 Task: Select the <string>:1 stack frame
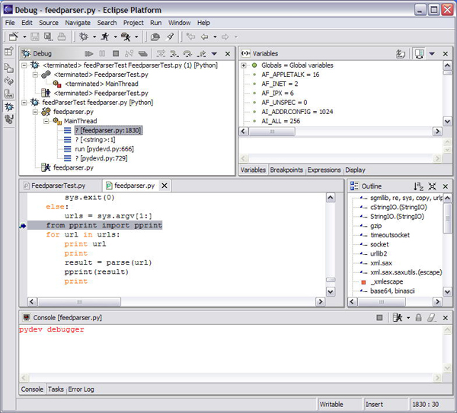[95, 140]
